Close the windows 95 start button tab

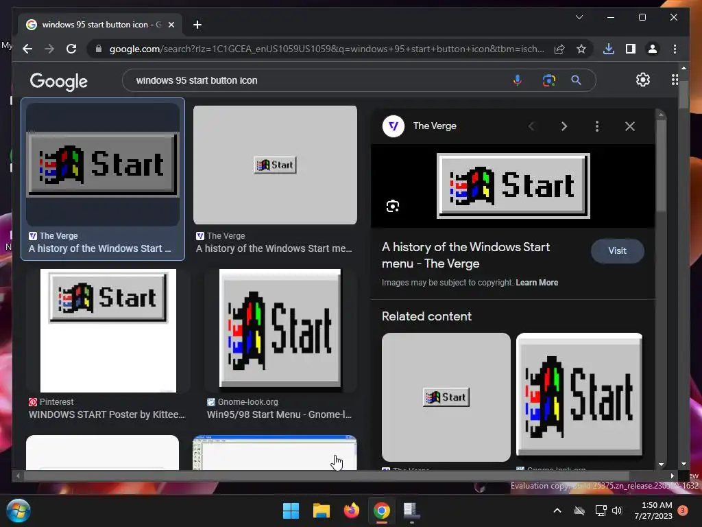[x=171, y=25]
